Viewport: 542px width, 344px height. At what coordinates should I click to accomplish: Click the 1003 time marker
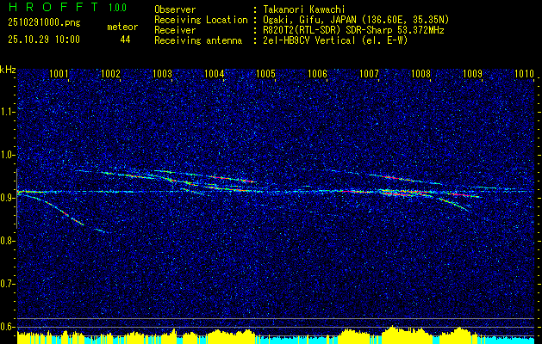coord(162,74)
